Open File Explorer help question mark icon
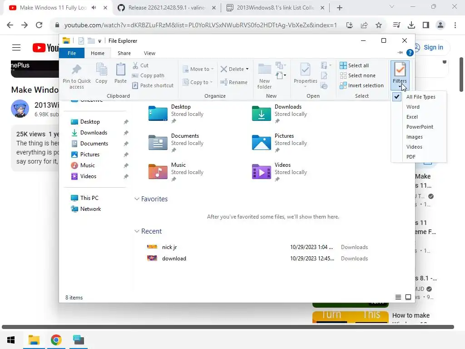The image size is (465, 349). (410, 53)
